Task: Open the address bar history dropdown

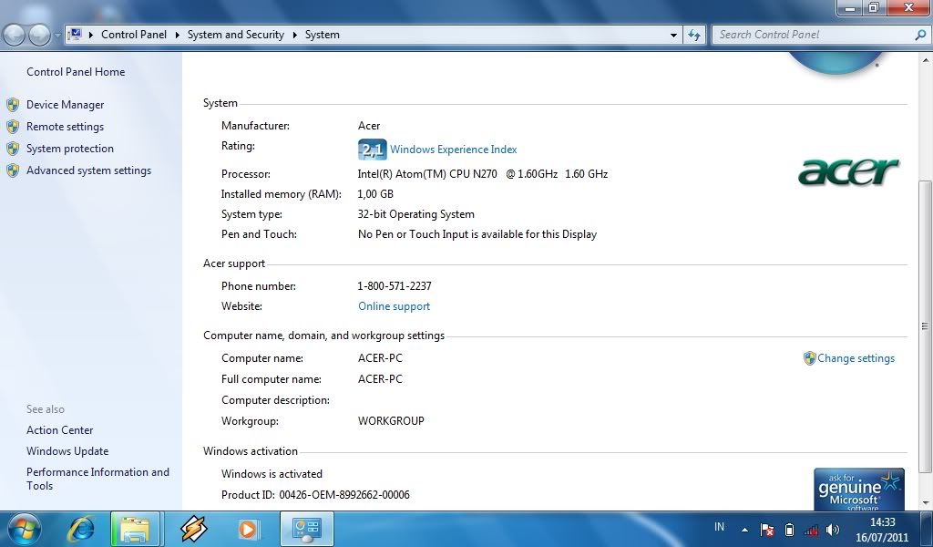Action: coord(673,36)
